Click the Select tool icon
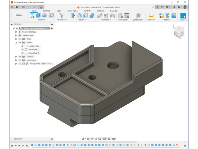This screenshot has height=149, width=198. (183, 15)
